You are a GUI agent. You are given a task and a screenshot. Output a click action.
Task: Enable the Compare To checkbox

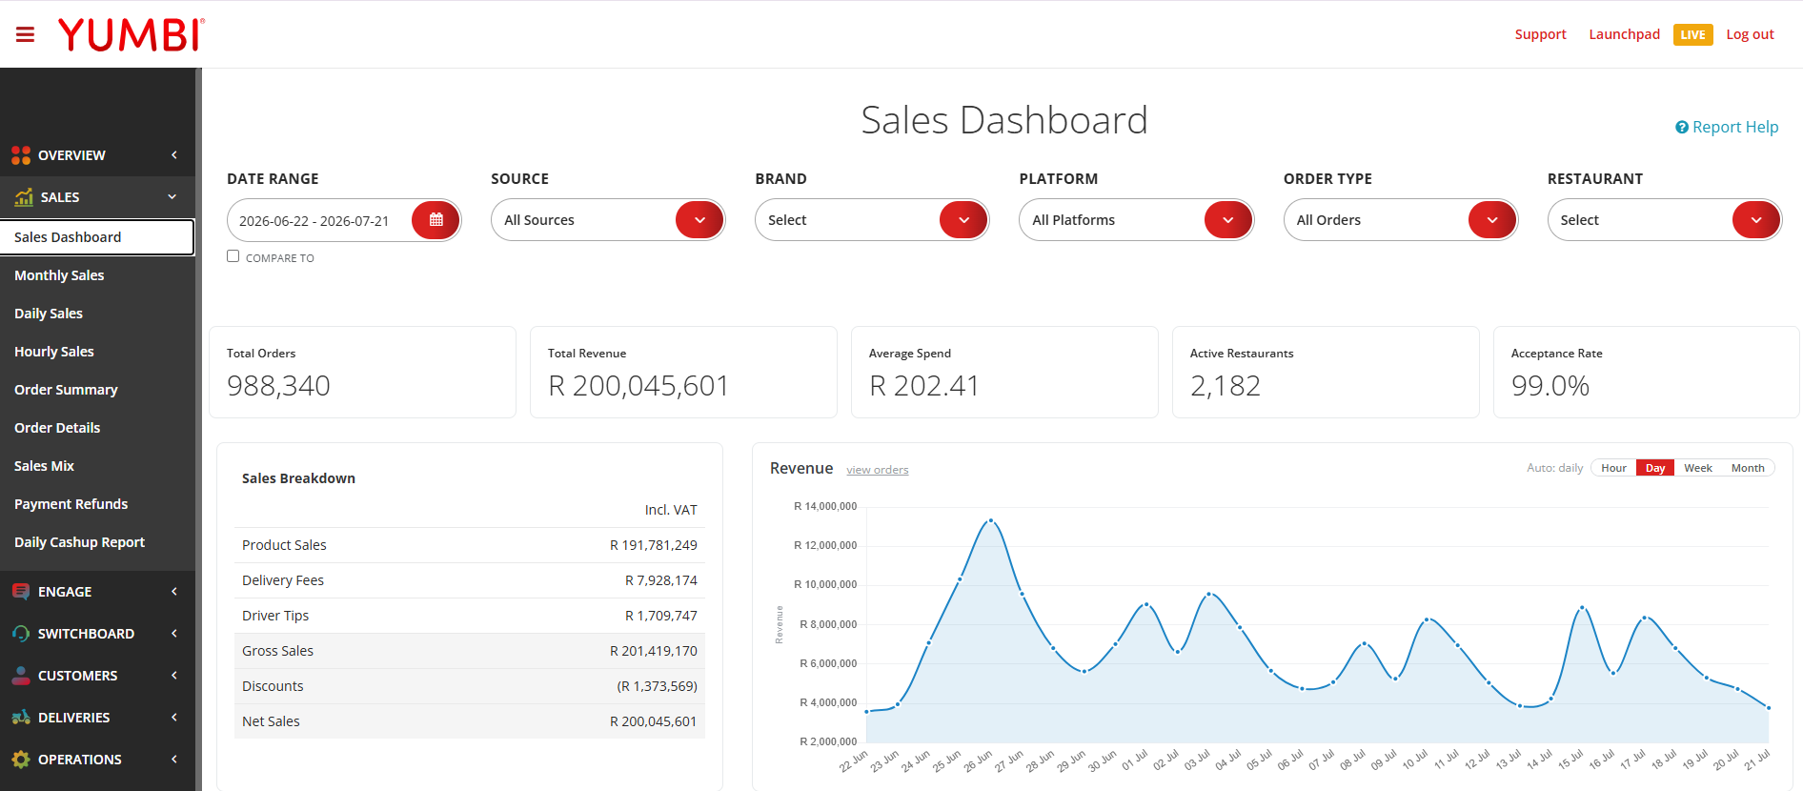click(x=233, y=256)
